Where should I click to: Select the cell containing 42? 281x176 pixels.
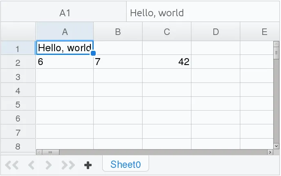(x=167, y=62)
